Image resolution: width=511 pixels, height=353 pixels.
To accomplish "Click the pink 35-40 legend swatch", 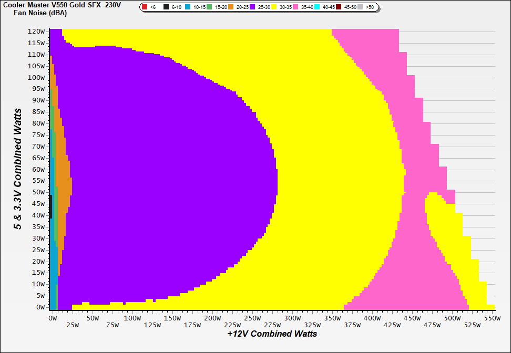I will [295, 7].
